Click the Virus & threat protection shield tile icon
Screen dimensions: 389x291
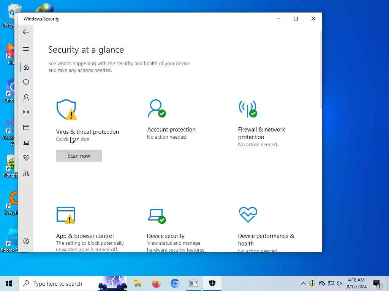pyautogui.click(x=66, y=110)
